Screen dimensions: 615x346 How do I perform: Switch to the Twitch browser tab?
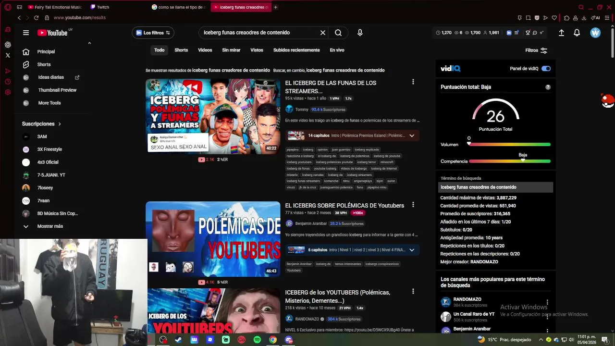click(x=100, y=7)
